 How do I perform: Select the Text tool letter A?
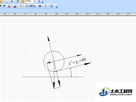[12, 1]
